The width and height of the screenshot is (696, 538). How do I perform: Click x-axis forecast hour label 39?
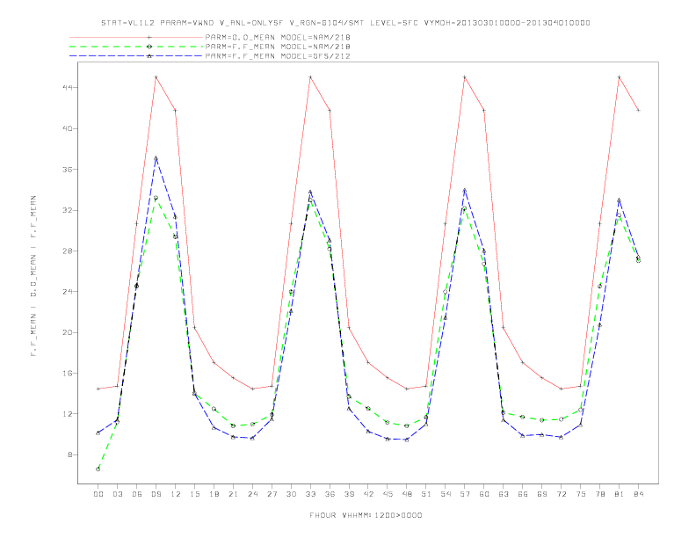349,494
